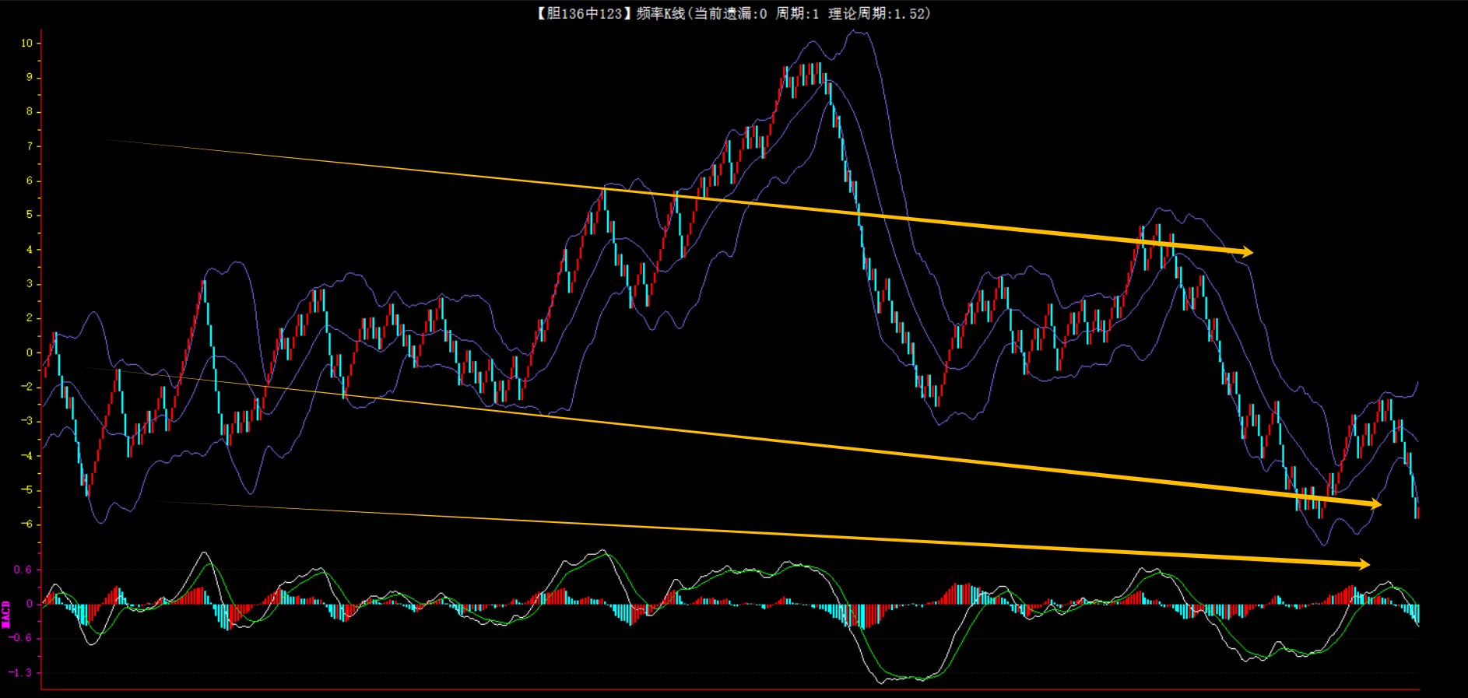This screenshot has height=698, width=1468.
Task: Click the 当前遗漏:0 text in the title
Action: (x=729, y=13)
